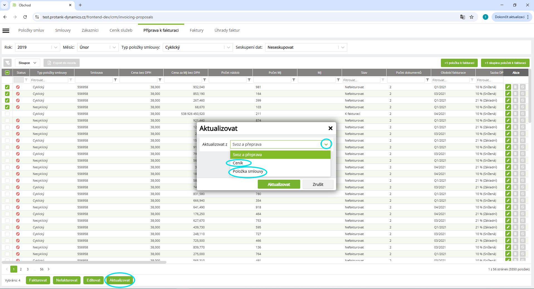Bookmark this page with the star icon
This screenshot has height=289, width=534.
[472, 17]
